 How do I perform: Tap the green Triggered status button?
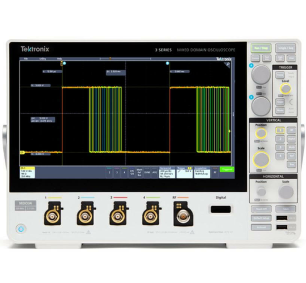pyautogui.click(x=227, y=169)
